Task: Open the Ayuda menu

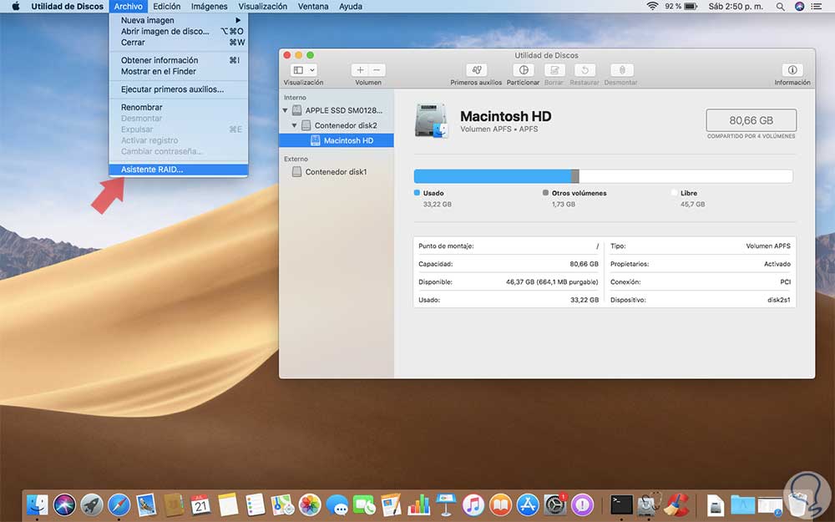Action: (351, 7)
